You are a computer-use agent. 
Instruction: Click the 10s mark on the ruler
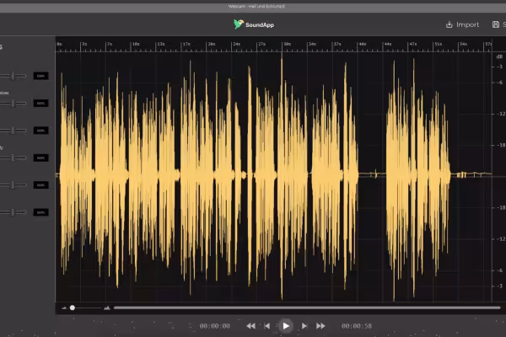[136, 44]
